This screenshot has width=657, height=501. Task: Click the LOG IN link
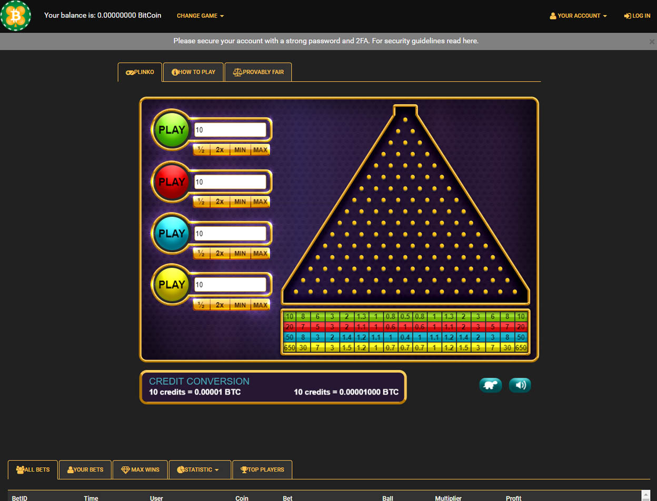point(637,16)
